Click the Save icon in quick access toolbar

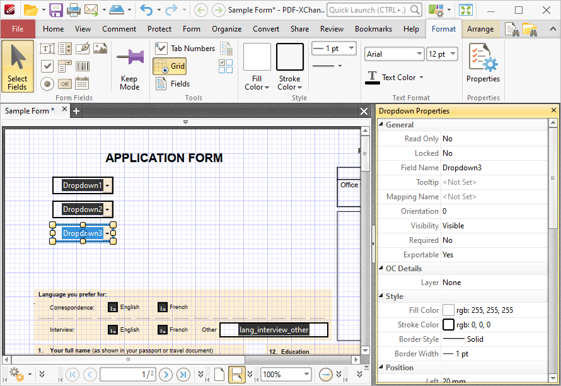pos(56,10)
